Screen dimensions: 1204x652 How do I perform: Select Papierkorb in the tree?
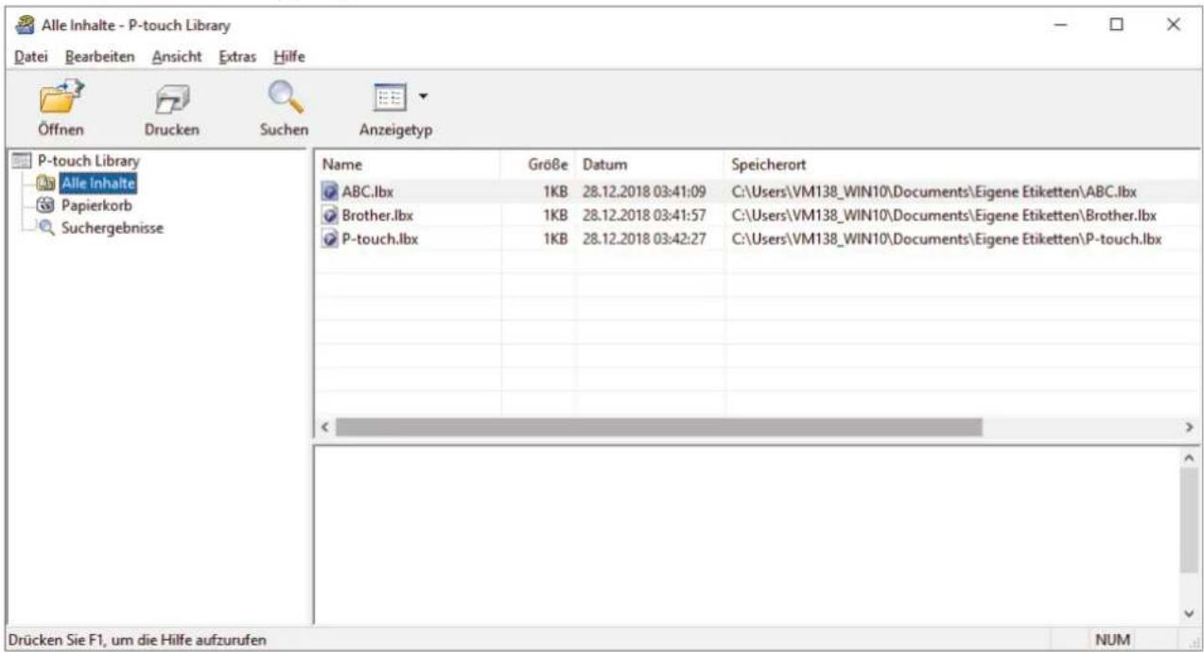coord(95,203)
